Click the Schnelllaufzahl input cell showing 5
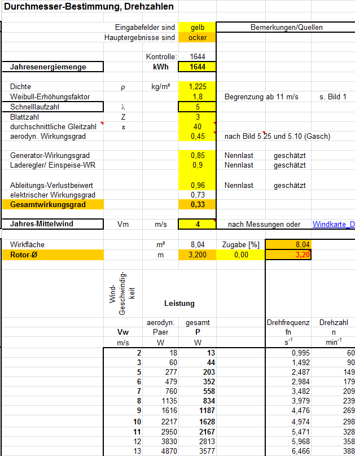 (x=197, y=107)
